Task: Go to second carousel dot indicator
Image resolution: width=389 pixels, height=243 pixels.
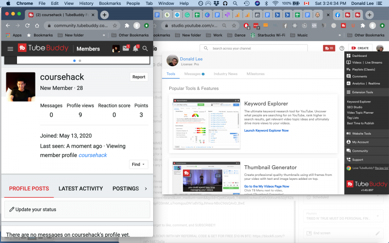Action: click(x=80, y=61)
